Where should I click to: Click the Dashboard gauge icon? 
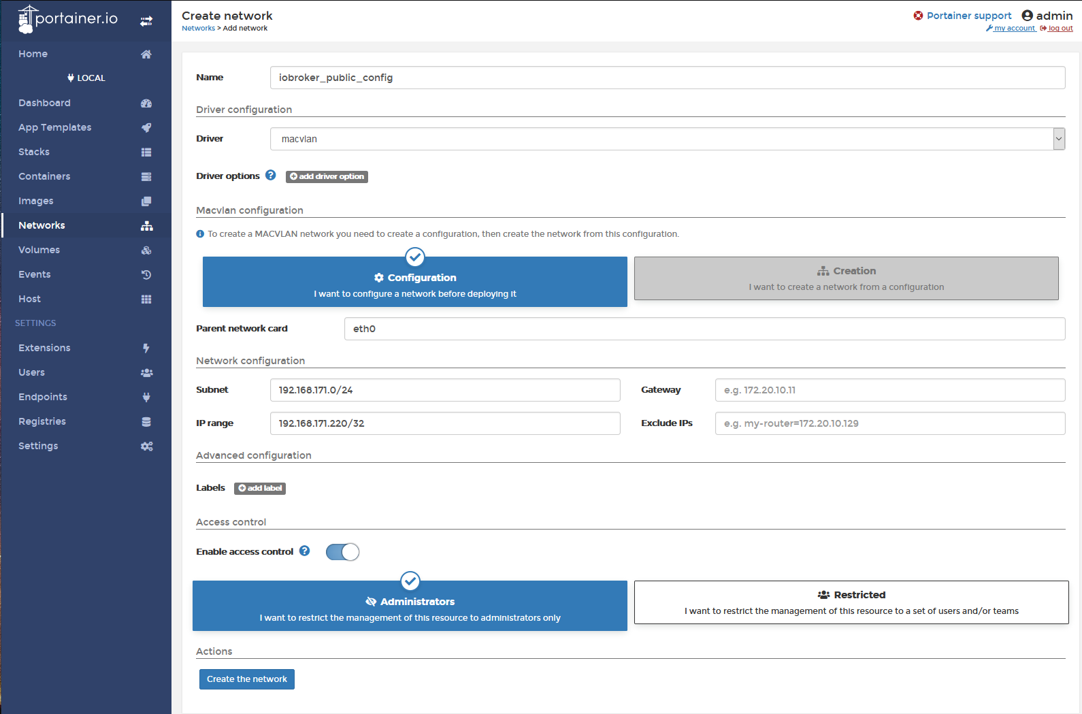click(x=146, y=103)
